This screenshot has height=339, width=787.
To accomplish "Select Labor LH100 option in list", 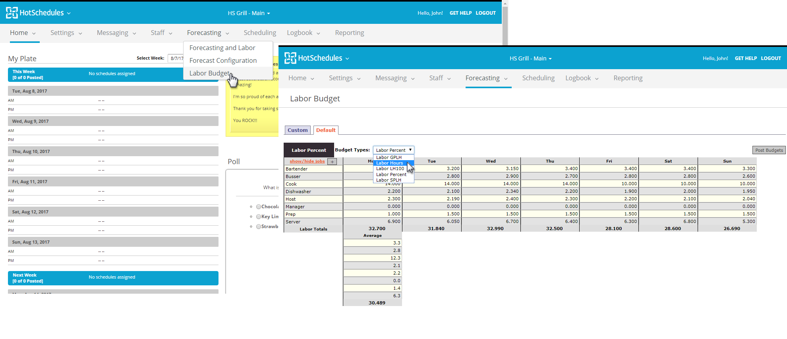I will (x=394, y=169).
